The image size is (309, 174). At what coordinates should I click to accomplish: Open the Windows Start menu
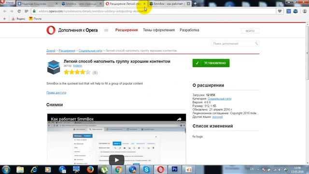point(6,170)
